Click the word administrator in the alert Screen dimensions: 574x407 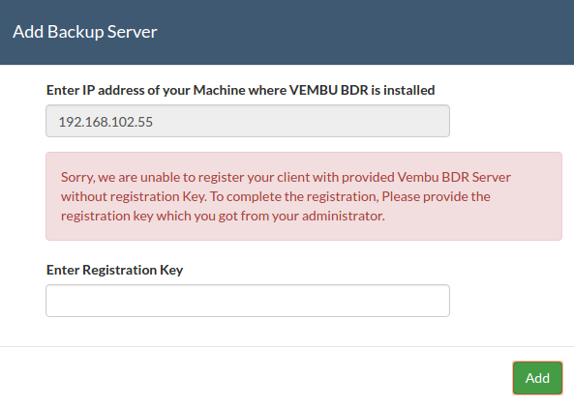[343, 216]
